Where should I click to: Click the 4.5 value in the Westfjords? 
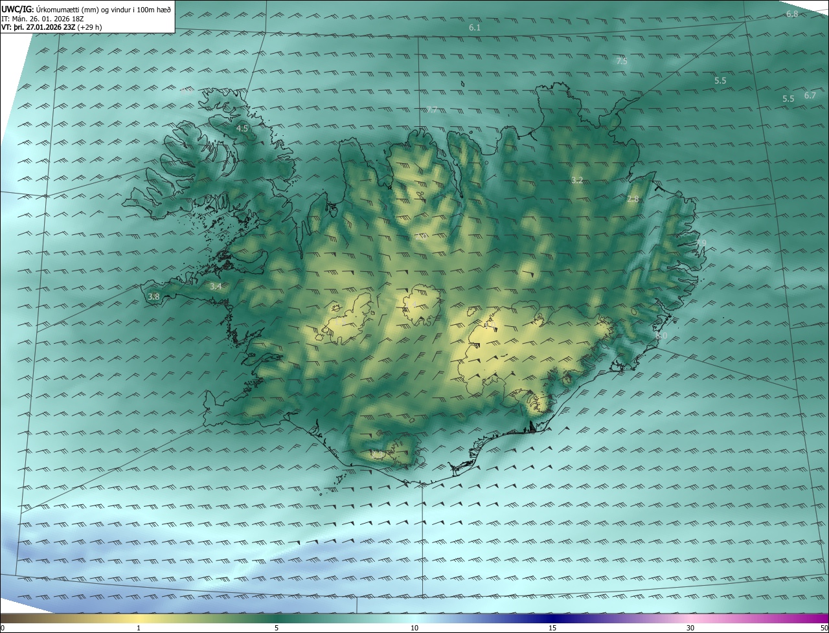coord(242,129)
